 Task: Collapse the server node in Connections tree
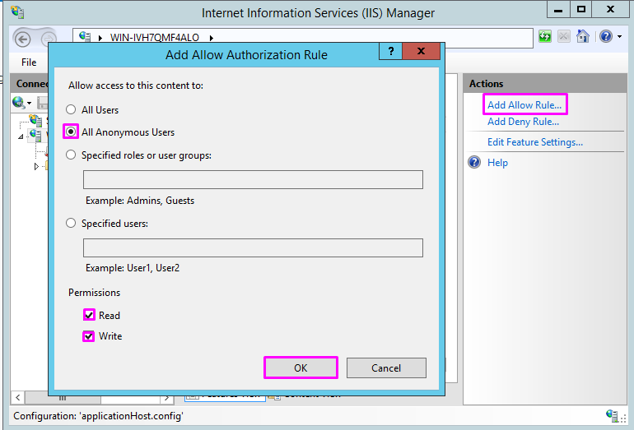tap(21, 136)
